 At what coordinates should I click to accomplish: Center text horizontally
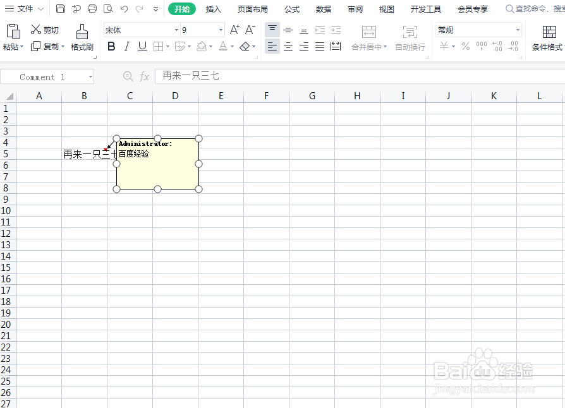pyautogui.click(x=288, y=47)
